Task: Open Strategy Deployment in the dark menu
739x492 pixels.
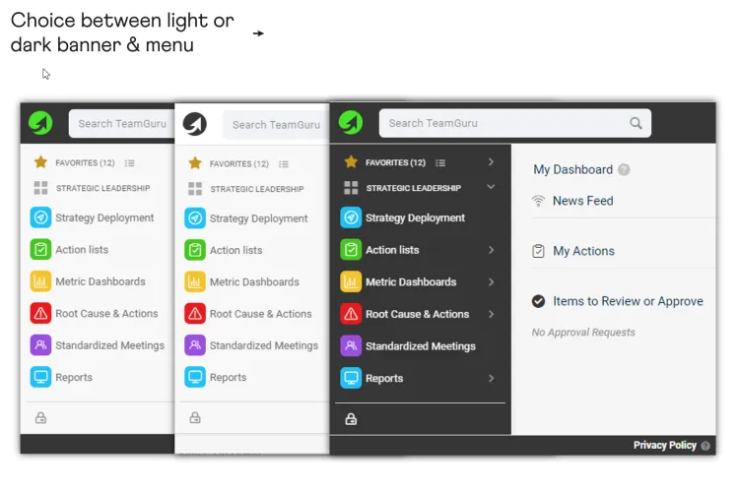Action: point(415,218)
